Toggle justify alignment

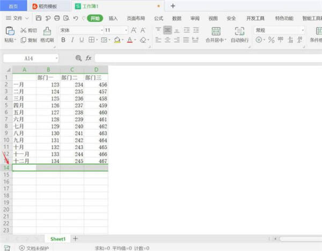[186, 40]
